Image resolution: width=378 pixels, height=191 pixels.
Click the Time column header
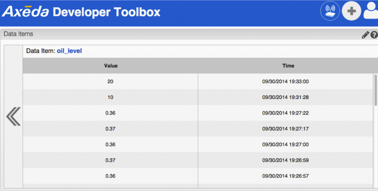(288, 66)
